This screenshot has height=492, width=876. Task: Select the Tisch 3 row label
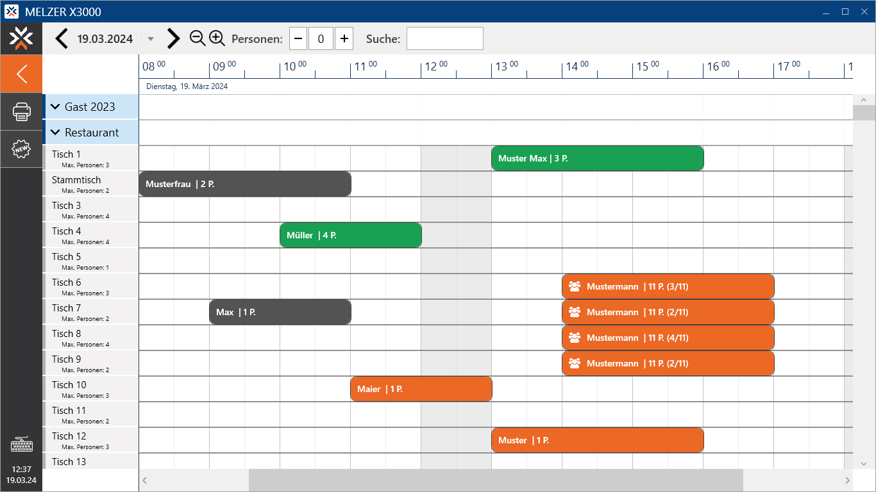click(x=67, y=206)
